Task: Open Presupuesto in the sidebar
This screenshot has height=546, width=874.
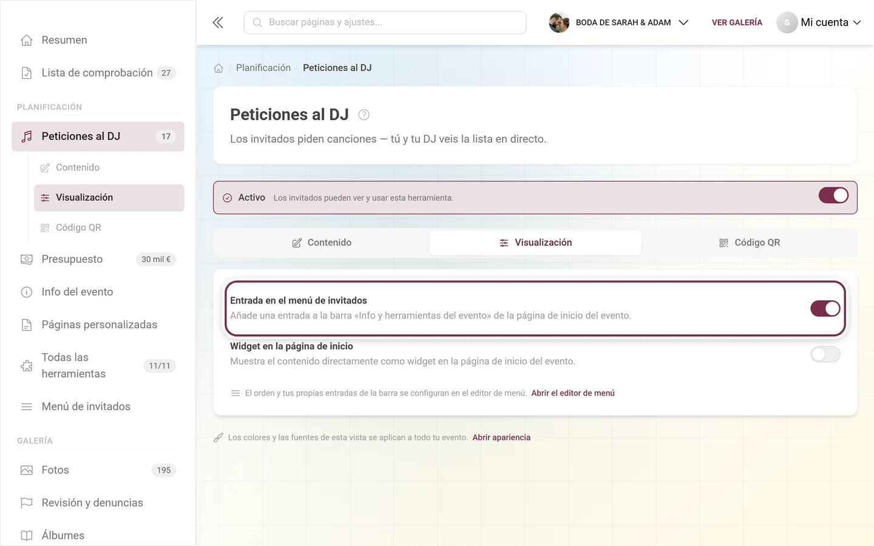Action: (x=98, y=259)
